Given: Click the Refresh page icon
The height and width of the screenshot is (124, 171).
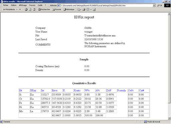Looking at the screenshot, I should (30, 9).
